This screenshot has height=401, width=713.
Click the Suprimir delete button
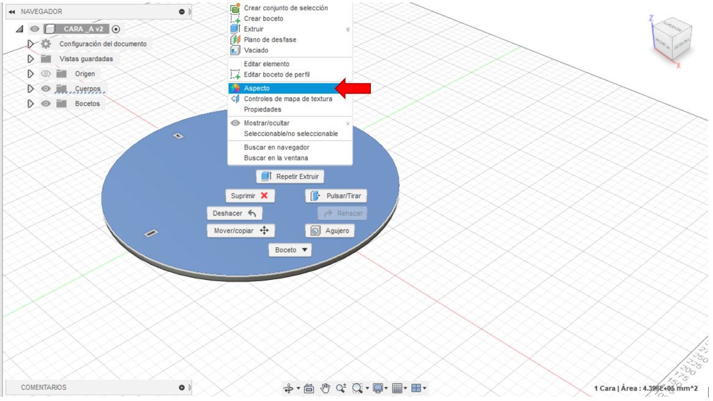point(250,195)
